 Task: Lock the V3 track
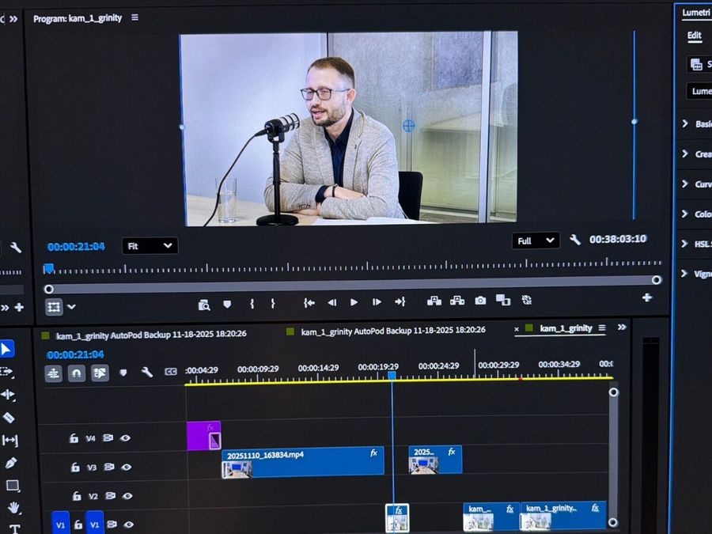(x=75, y=467)
